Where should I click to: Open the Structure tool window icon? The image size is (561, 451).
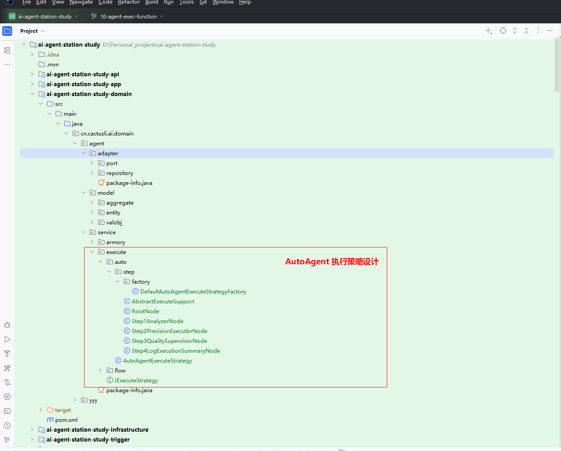point(7,50)
